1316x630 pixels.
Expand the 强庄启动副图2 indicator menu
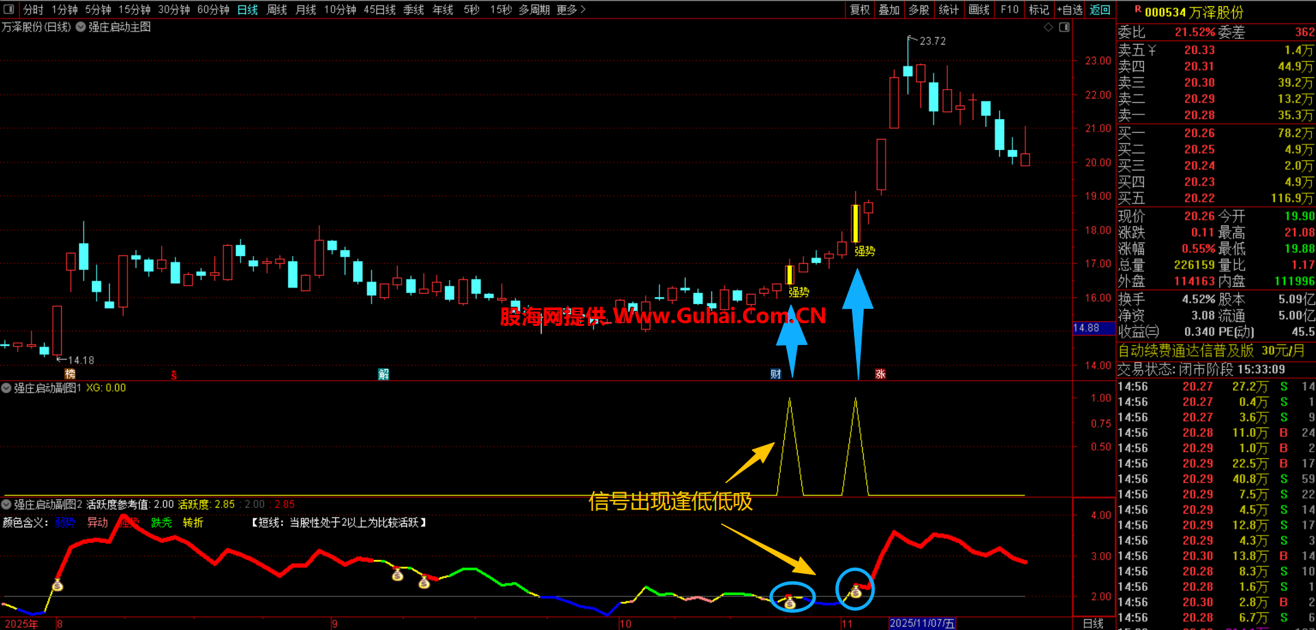[x=7, y=505]
